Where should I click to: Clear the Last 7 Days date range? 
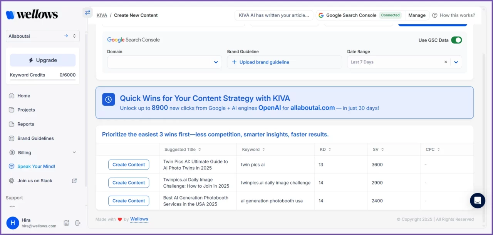(x=446, y=62)
